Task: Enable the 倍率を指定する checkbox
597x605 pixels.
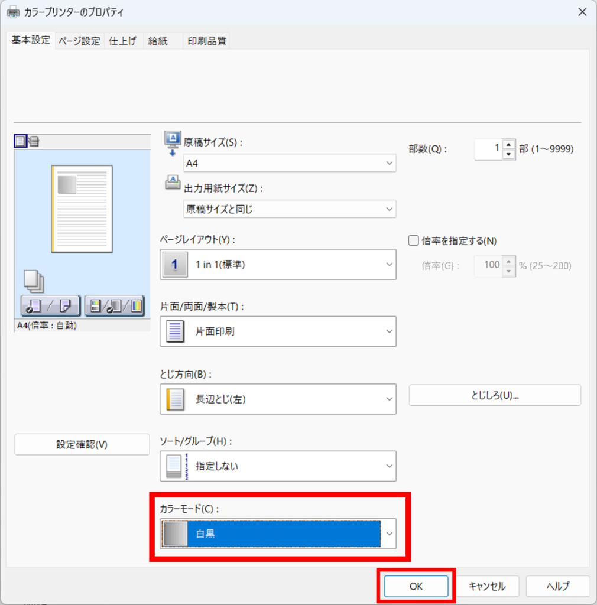Action: (x=414, y=240)
